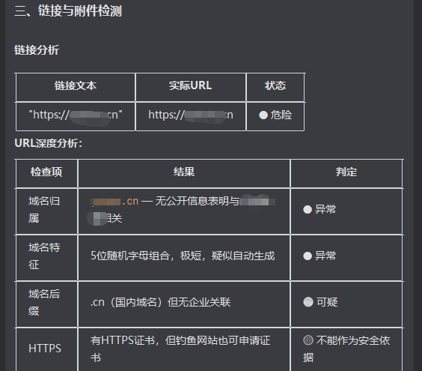Click the dot icon beside 可疑
Image resolution: width=422 pixels, height=371 pixels.
tap(308, 302)
